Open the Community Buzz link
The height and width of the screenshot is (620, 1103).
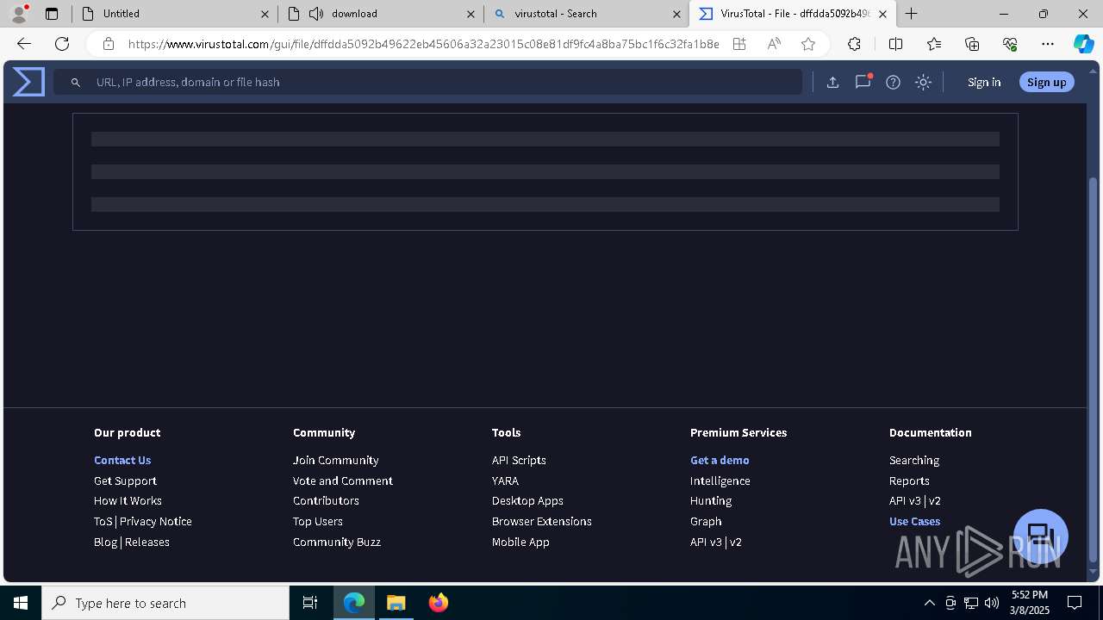pos(337,542)
